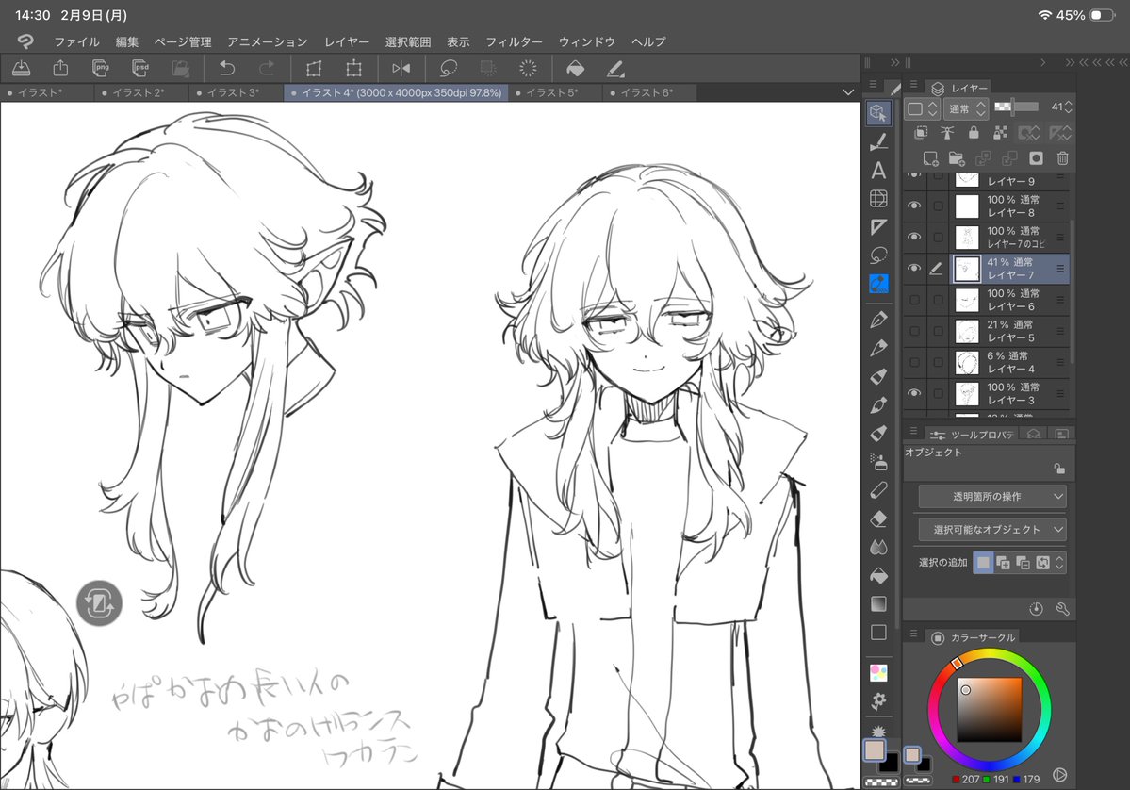The image size is (1130, 790).
Task: Toggle Clip to Layer Below icon
Action: (921, 133)
